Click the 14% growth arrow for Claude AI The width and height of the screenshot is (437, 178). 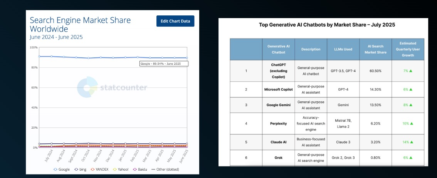point(411,142)
